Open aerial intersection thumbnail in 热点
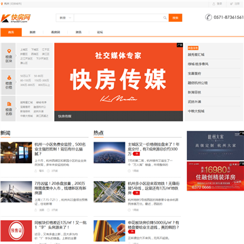244x244 pixels. [x=109, y=192]
